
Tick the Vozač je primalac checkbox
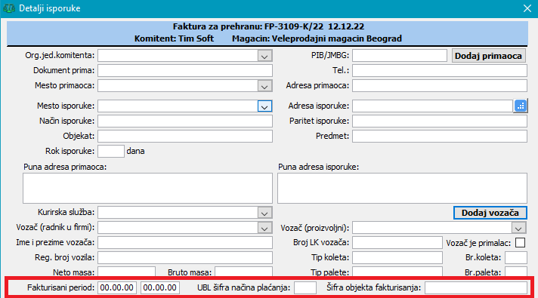[520, 242]
